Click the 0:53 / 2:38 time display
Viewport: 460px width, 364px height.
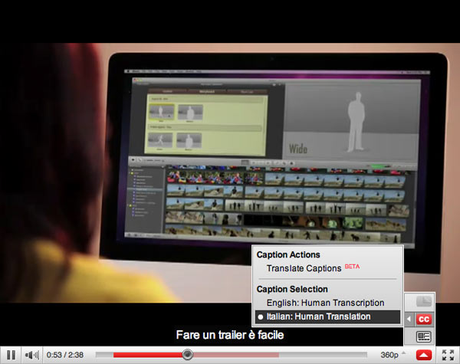[x=65, y=355]
